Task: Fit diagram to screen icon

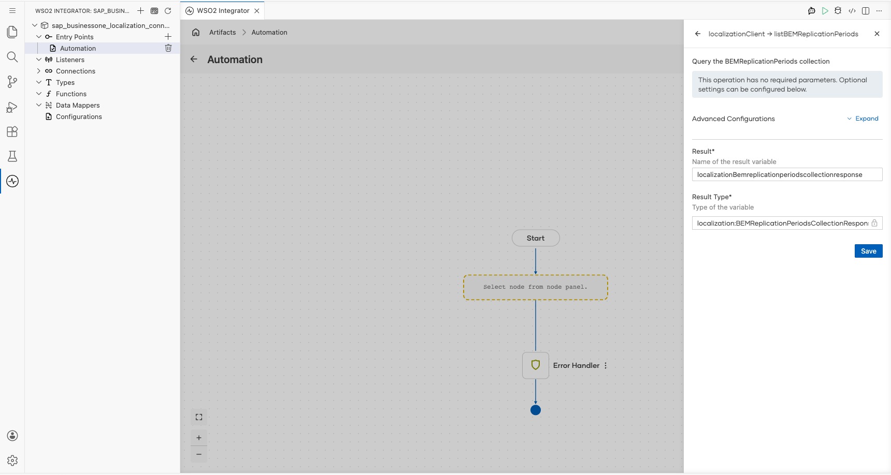Action: [x=199, y=417]
